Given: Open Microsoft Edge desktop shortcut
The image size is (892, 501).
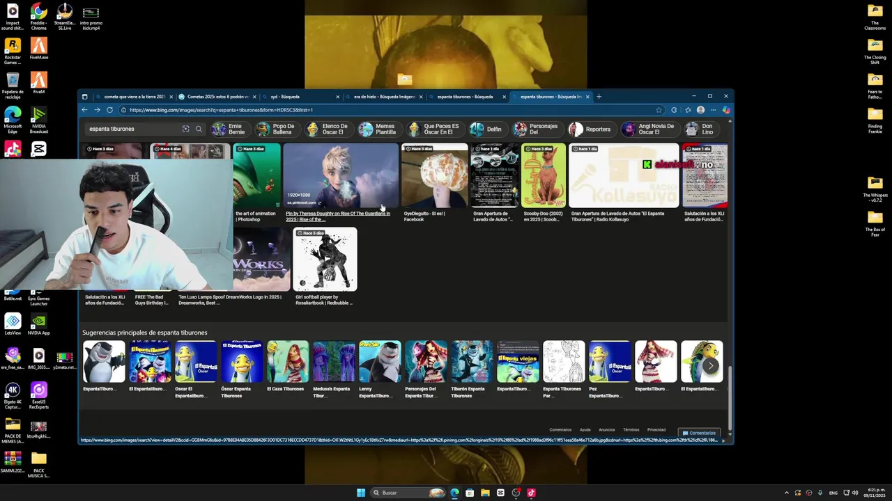Looking at the screenshot, I should [13, 120].
